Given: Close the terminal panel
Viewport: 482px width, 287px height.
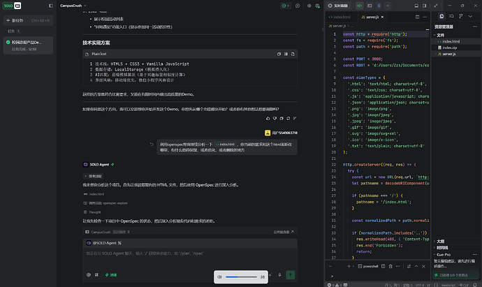Looking at the screenshot, I should pyautogui.click(x=423, y=267).
